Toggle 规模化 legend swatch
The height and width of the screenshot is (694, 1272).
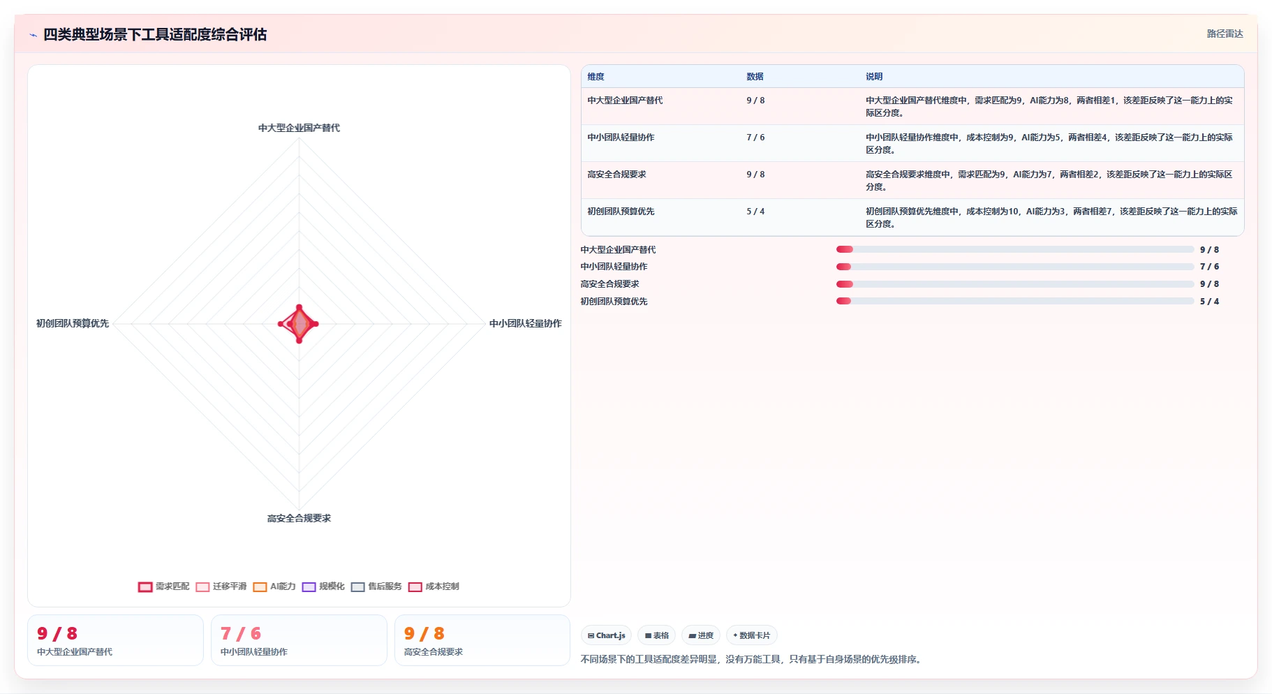(x=309, y=586)
